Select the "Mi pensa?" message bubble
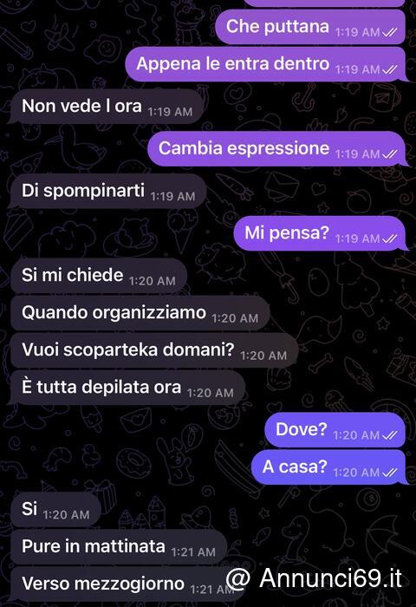This screenshot has height=607, width=416. coord(321,233)
